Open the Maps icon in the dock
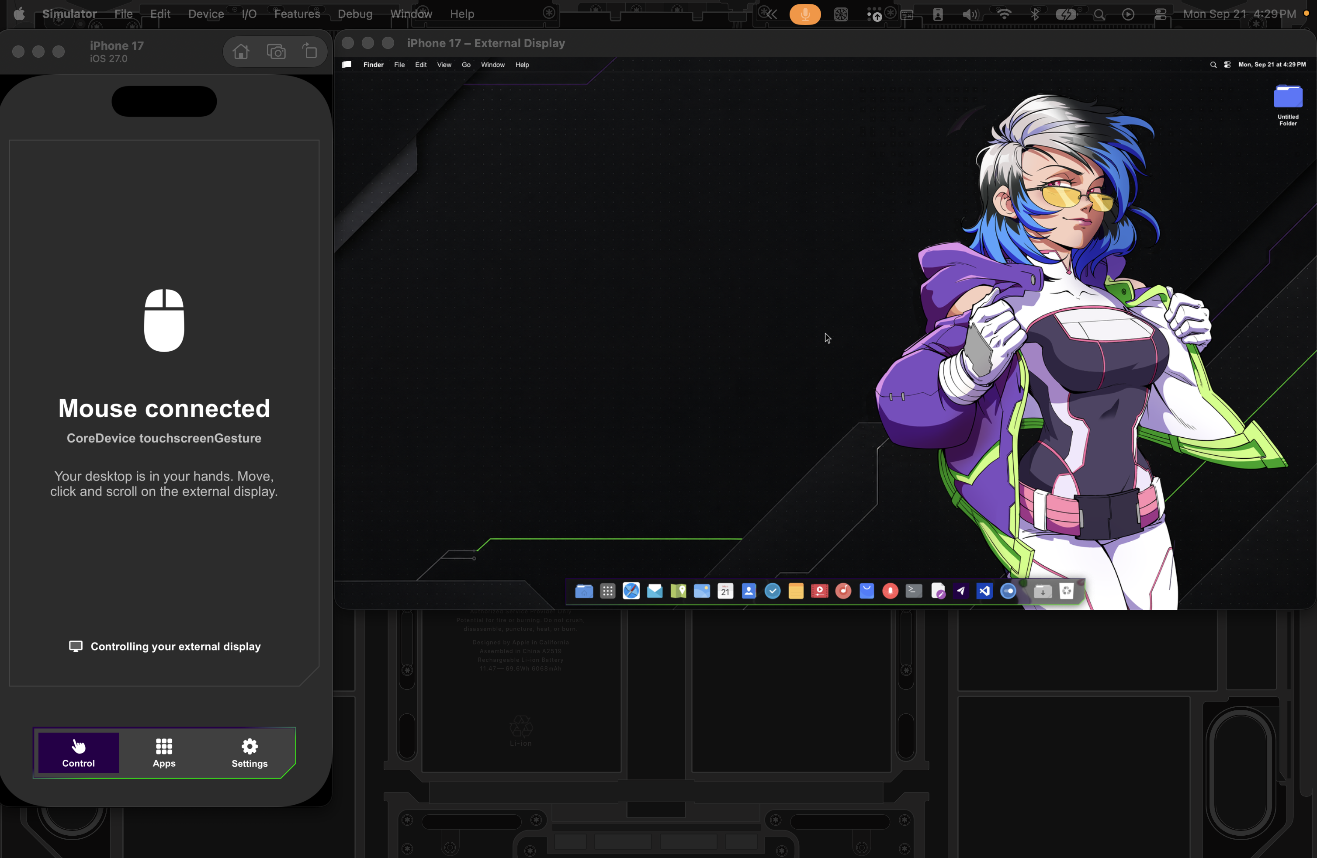This screenshot has height=858, width=1317. [x=679, y=592]
